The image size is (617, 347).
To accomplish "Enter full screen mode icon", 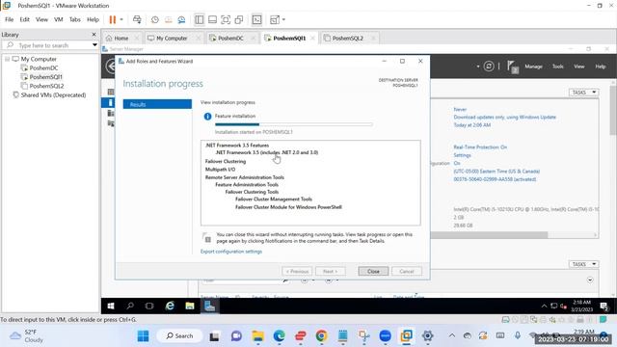I will (226, 19).
